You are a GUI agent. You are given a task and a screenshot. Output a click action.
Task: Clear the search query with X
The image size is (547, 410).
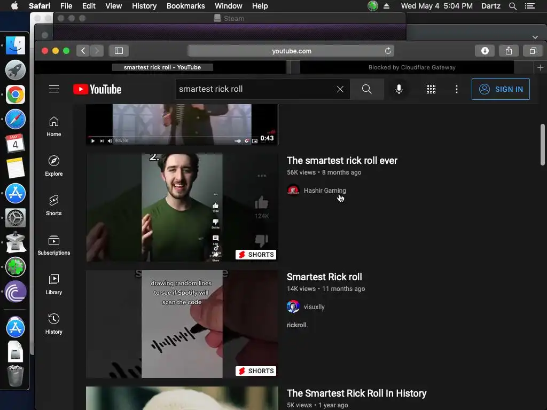pyautogui.click(x=340, y=89)
